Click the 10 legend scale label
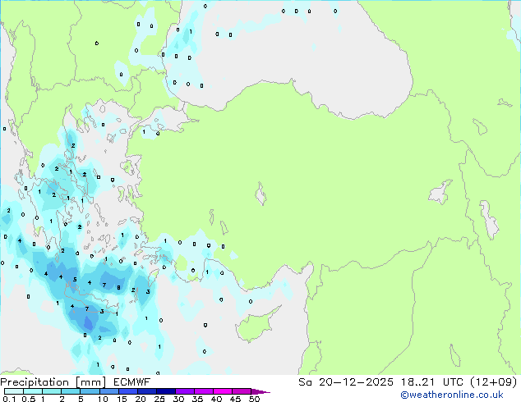The width and height of the screenshot is (521, 402). tap(103, 399)
